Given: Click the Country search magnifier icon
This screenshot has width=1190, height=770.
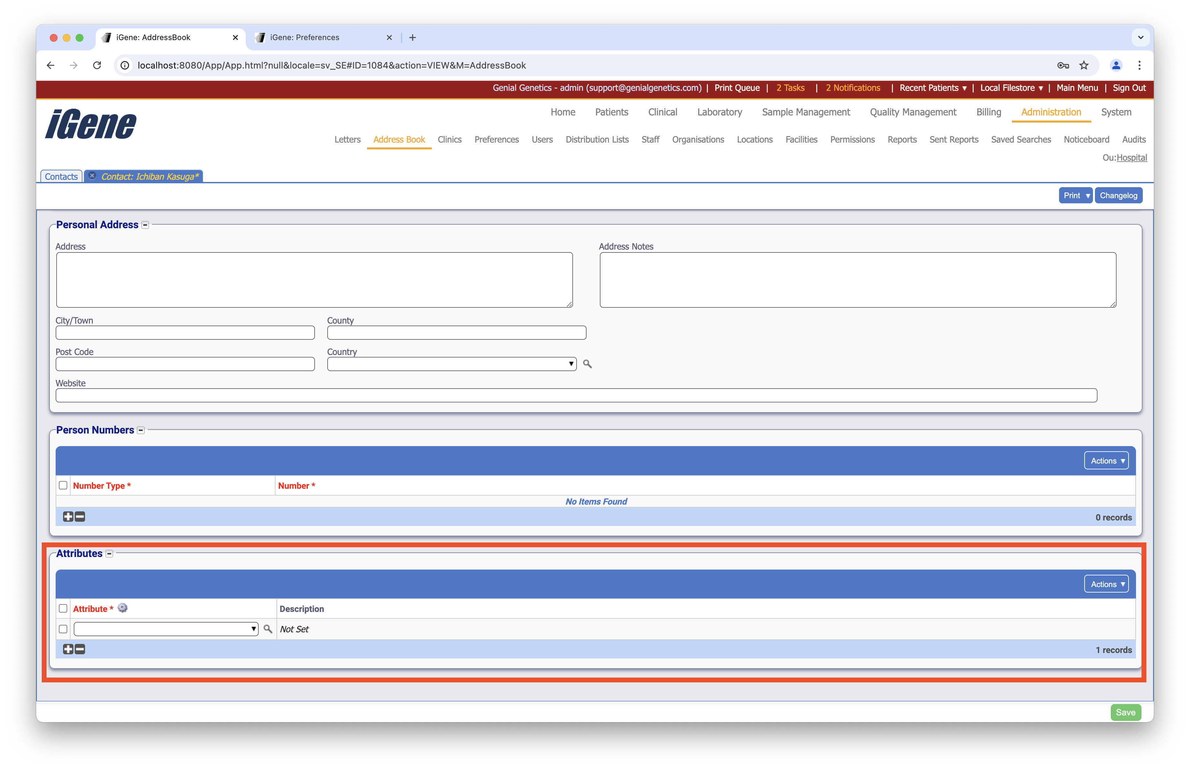Looking at the screenshot, I should (587, 364).
